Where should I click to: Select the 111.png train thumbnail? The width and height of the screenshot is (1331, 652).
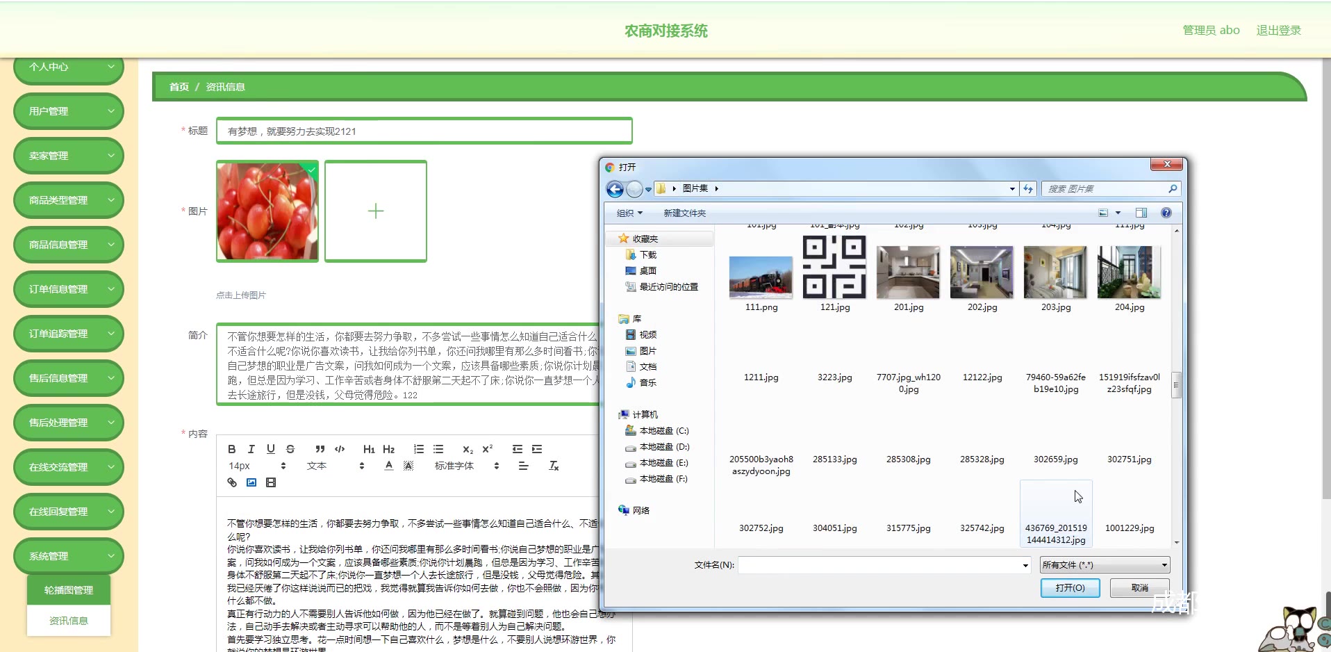[x=761, y=277]
